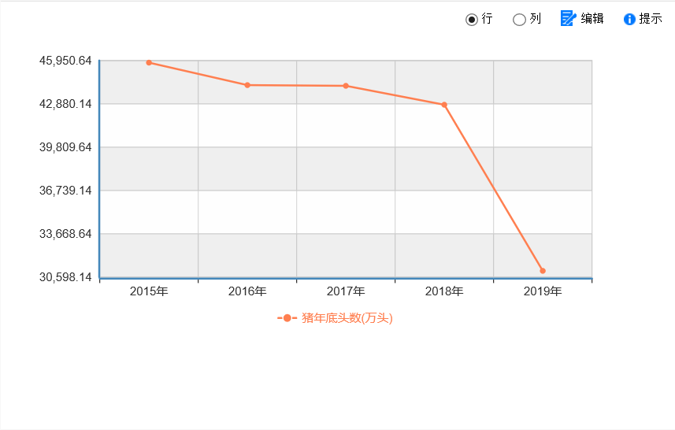Select the 行 radio button
This screenshot has height=430, width=675.
(x=472, y=20)
